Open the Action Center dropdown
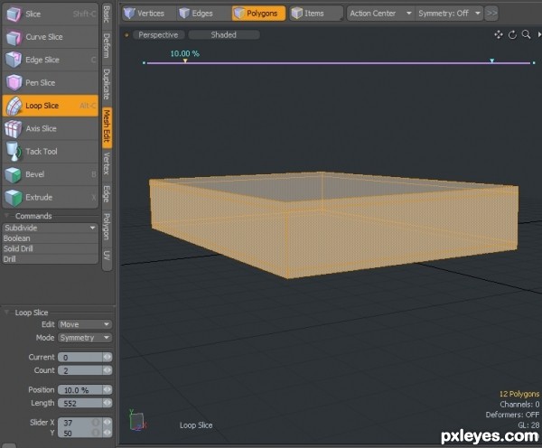The image size is (542, 448). (380, 14)
